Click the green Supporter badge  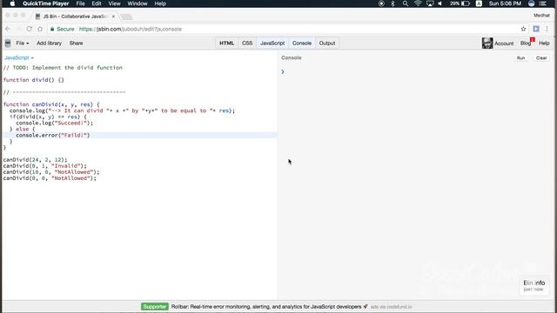[x=155, y=307]
